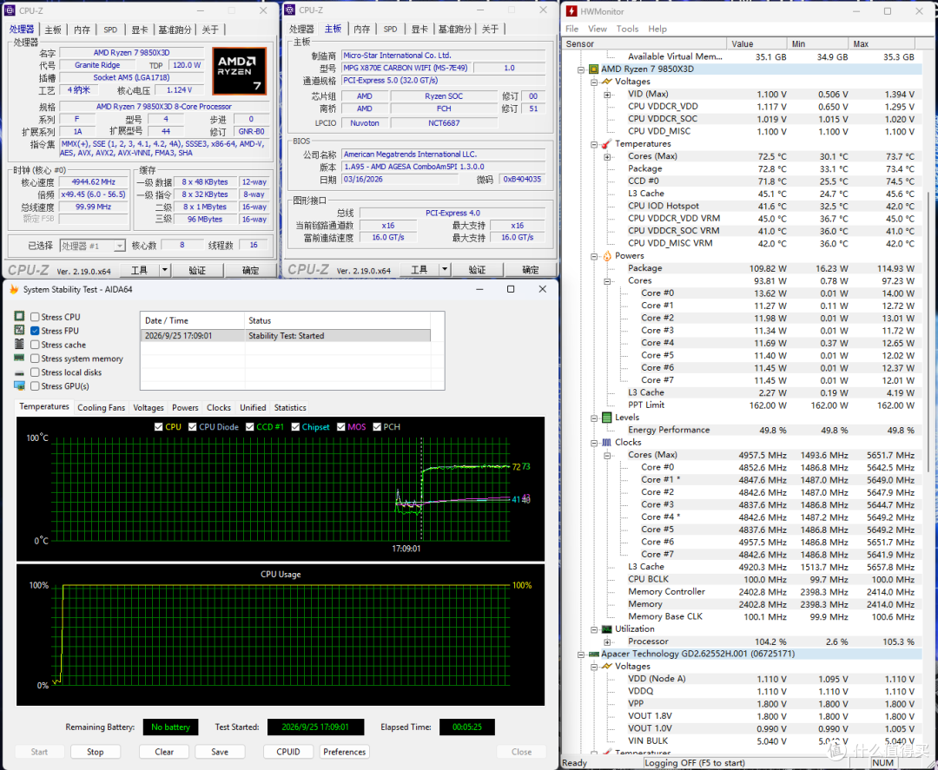Collapse the CPU Voltages tree node
Screen dimensions: 938x770
(x=594, y=82)
